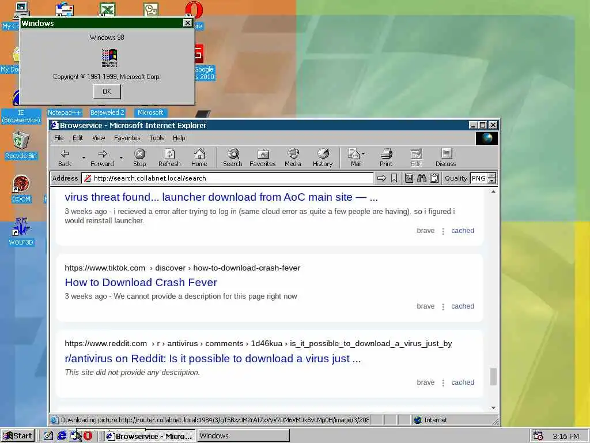The width and height of the screenshot is (590, 443).
Task: Open the Help menu
Action: (179, 138)
